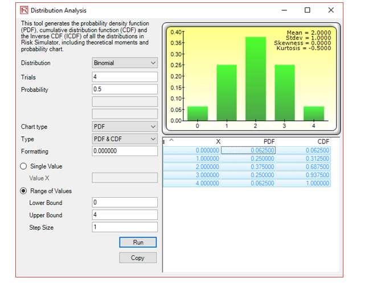Click the chart bar at x equals 0
Image resolution: width=381 pixels, height=286 pixels.
198,113
